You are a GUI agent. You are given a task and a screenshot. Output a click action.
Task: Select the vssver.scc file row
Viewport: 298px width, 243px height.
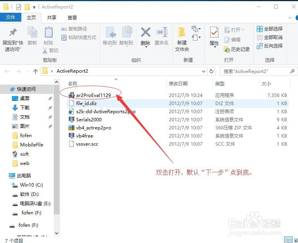click(x=177, y=144)
